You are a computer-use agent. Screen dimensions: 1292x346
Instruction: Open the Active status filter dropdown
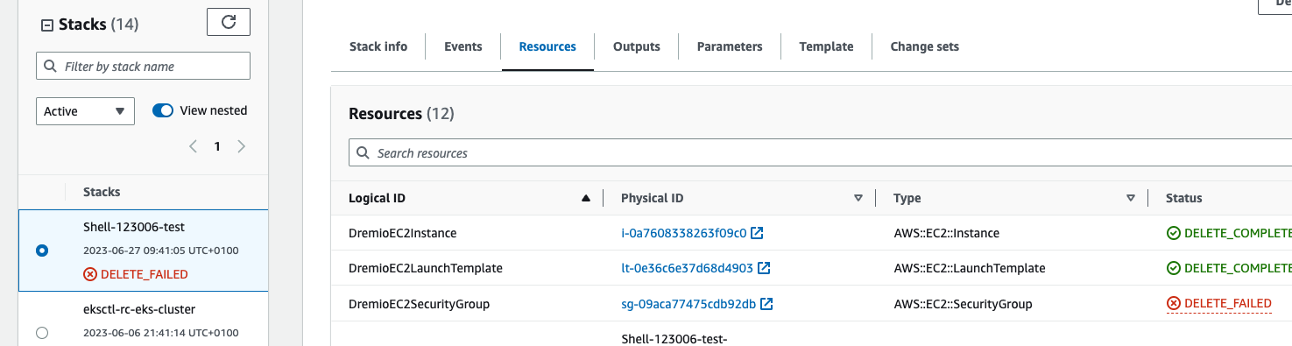(x=85, y=111)
